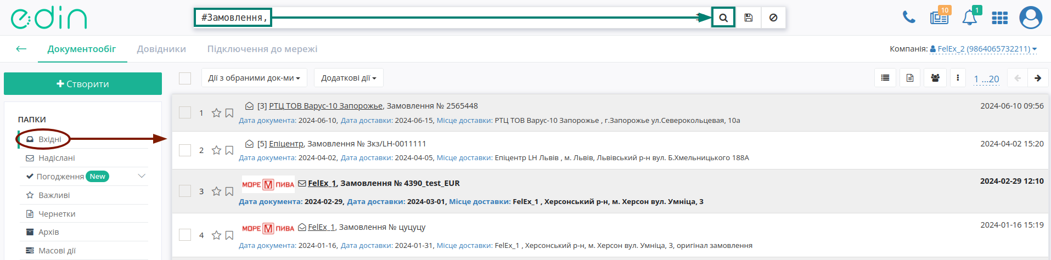The width and height of the screenshot is (1051, 260).
Task: Select the checkbox for row 4
Action: [x=185, y=235]
